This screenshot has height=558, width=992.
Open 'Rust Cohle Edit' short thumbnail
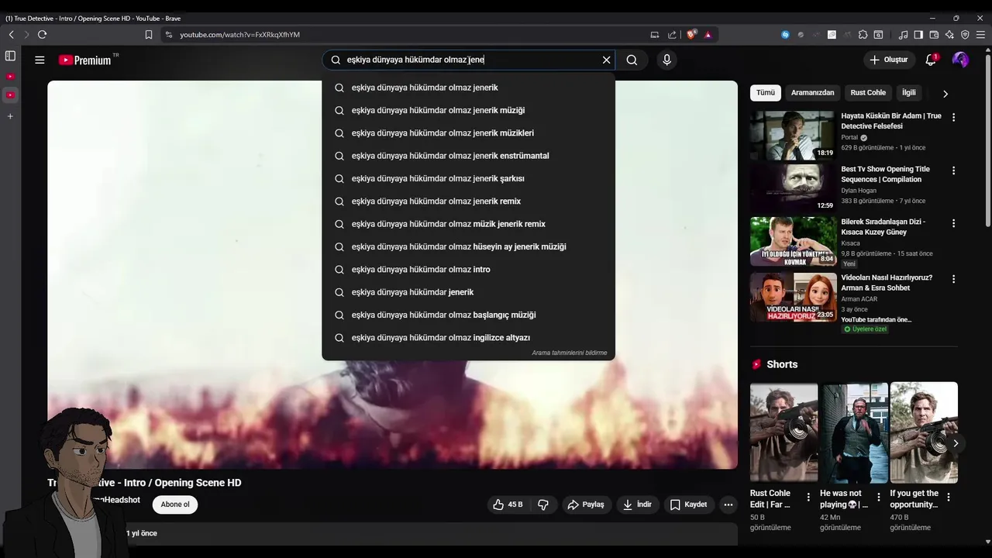click(x=784, y=432)
